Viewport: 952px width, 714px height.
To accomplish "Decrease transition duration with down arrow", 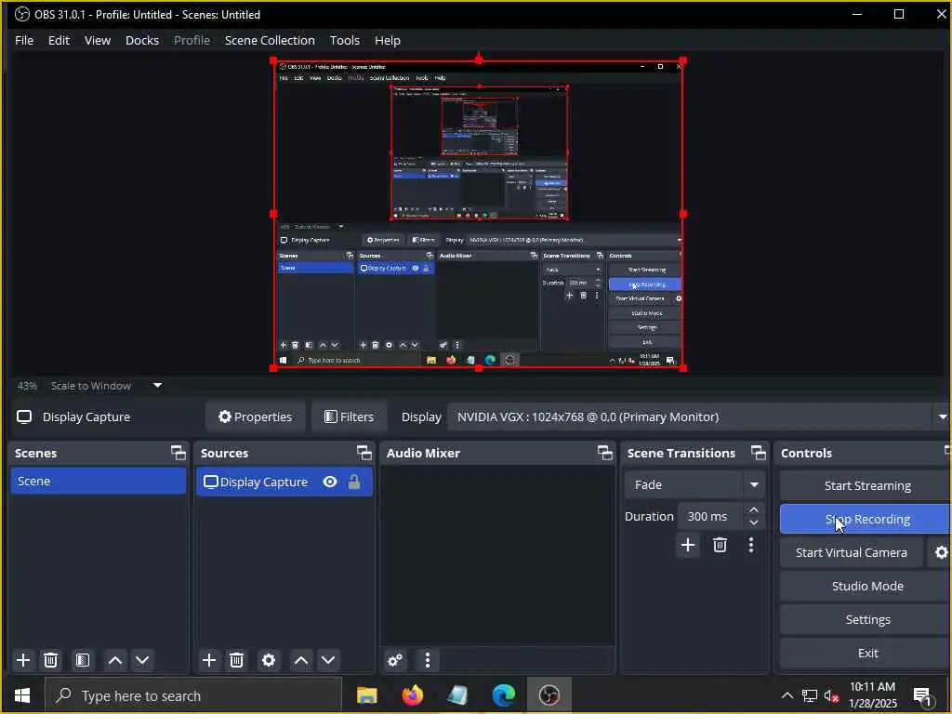I will 753,522.
